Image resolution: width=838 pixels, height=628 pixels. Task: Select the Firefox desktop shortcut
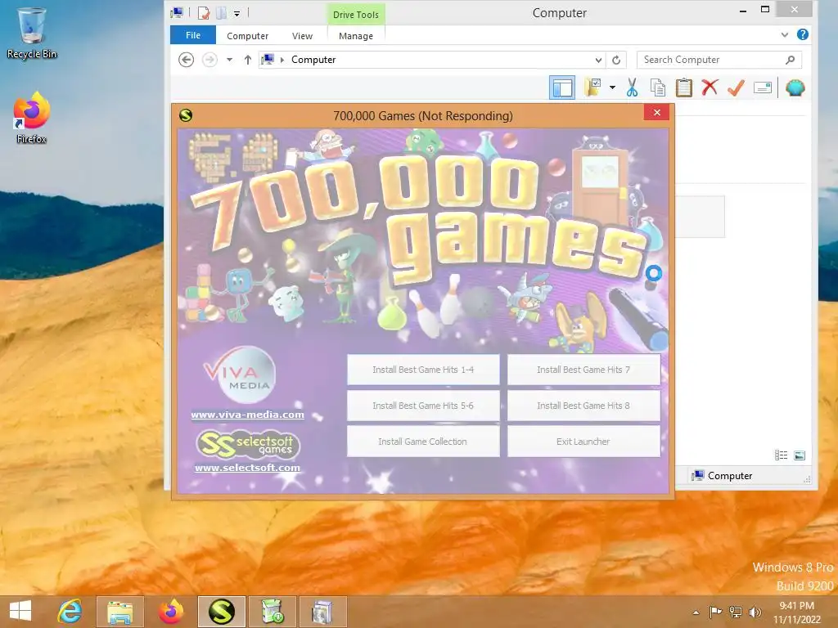point(32,118)
